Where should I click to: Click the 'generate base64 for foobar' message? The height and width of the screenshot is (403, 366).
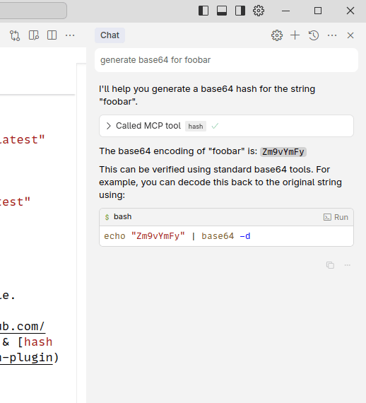click(226, 60)
